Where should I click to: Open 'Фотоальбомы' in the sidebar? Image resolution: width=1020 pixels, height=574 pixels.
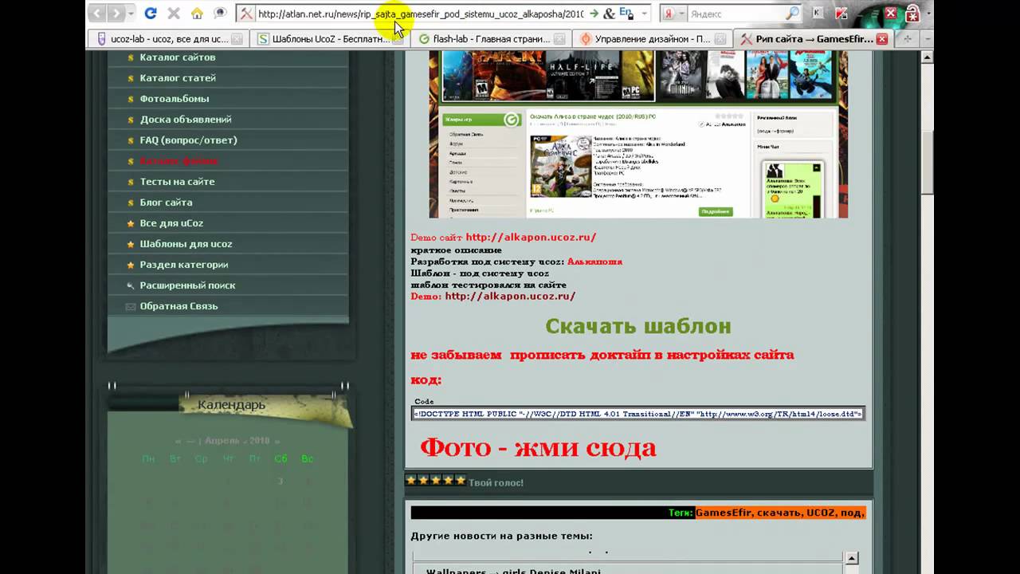pyautogui.click(x=175, y=99)
